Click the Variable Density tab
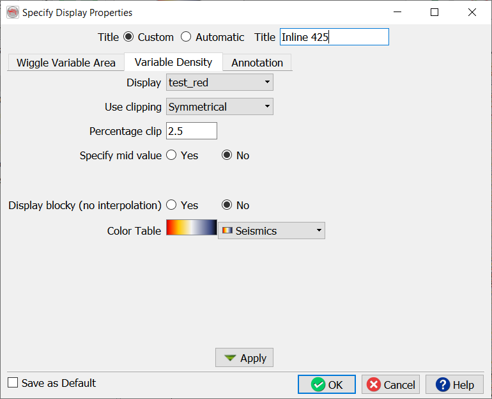492x399 pixels. (173, 62)
